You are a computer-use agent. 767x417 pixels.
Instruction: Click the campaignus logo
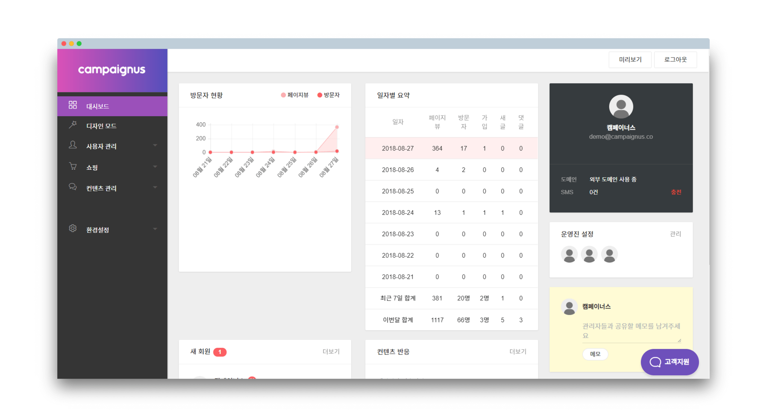(112, 70)
